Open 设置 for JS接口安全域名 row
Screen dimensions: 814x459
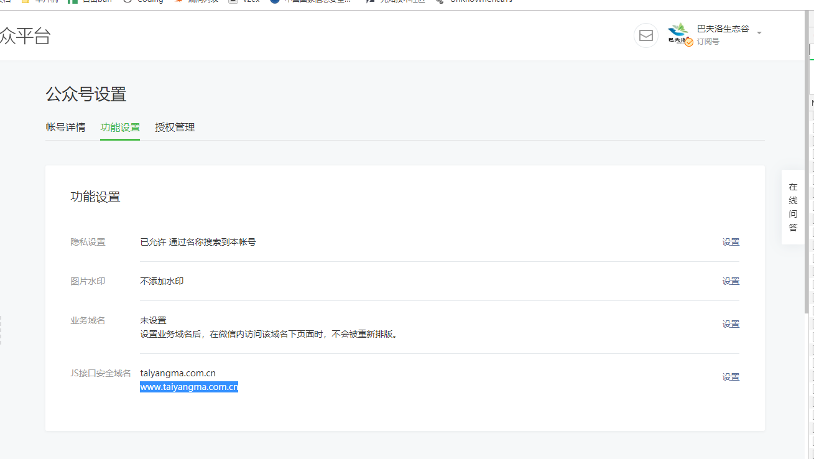pos(731,377)
